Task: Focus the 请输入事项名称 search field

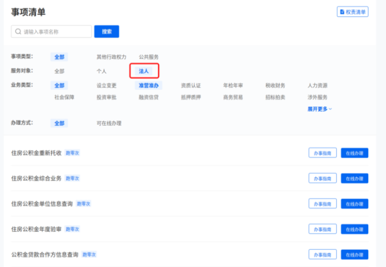Action: (x=51, y=31)
